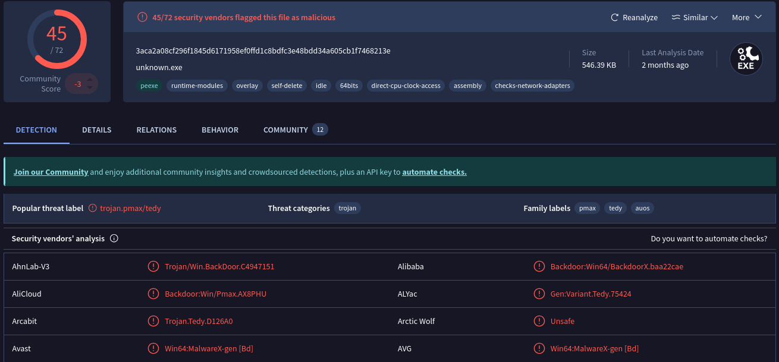The width and height of the screenshot is (779, 362).
Task: Open AliCloud's Backdoor:Win/Pmax.AX8PHU detection link
Action: point(215,294)
